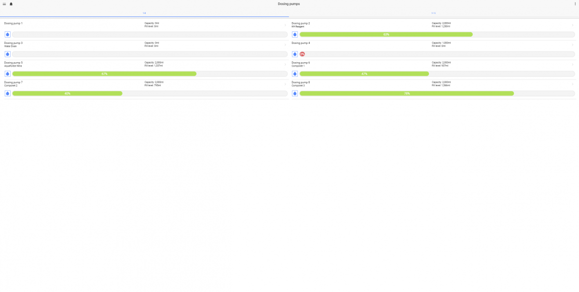This screenshot has height=292, width=579.
Task: Click 'Fill level: 1,250ml' text
Action: (441, 27)
